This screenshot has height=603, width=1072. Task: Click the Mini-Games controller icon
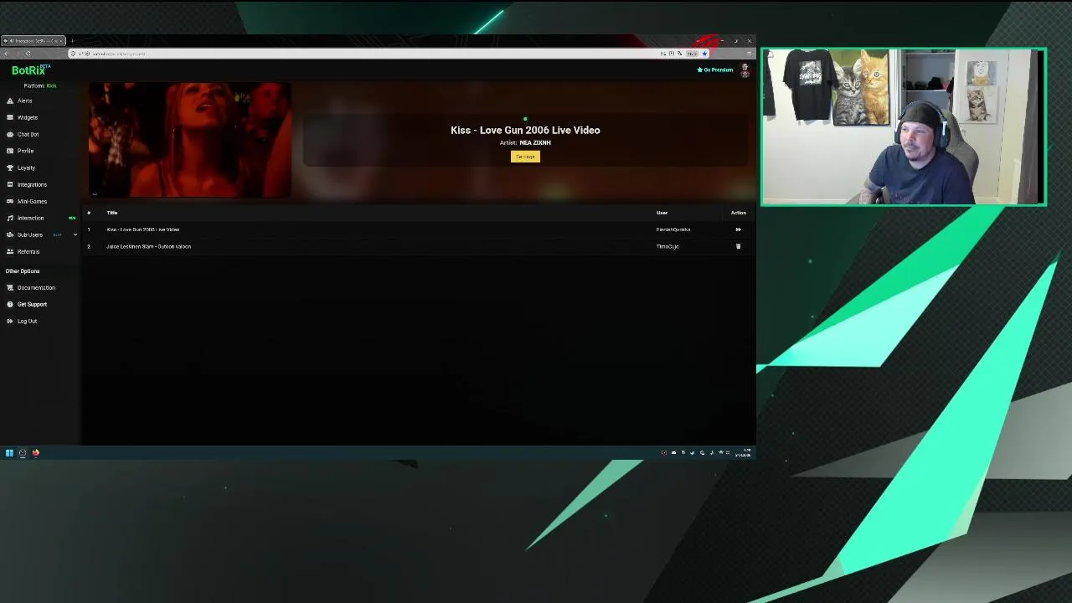click(10, 201)
